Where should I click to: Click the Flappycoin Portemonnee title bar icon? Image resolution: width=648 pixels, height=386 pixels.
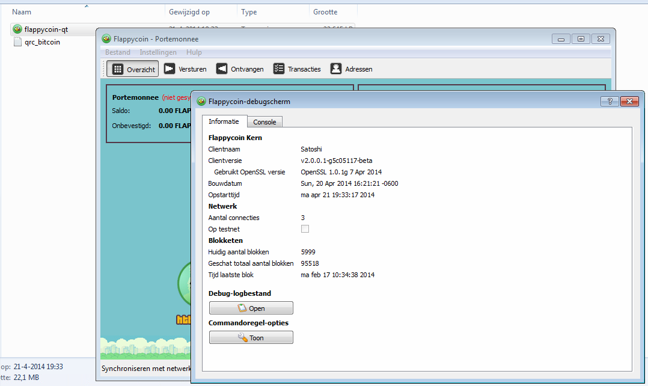pos(106,38)
